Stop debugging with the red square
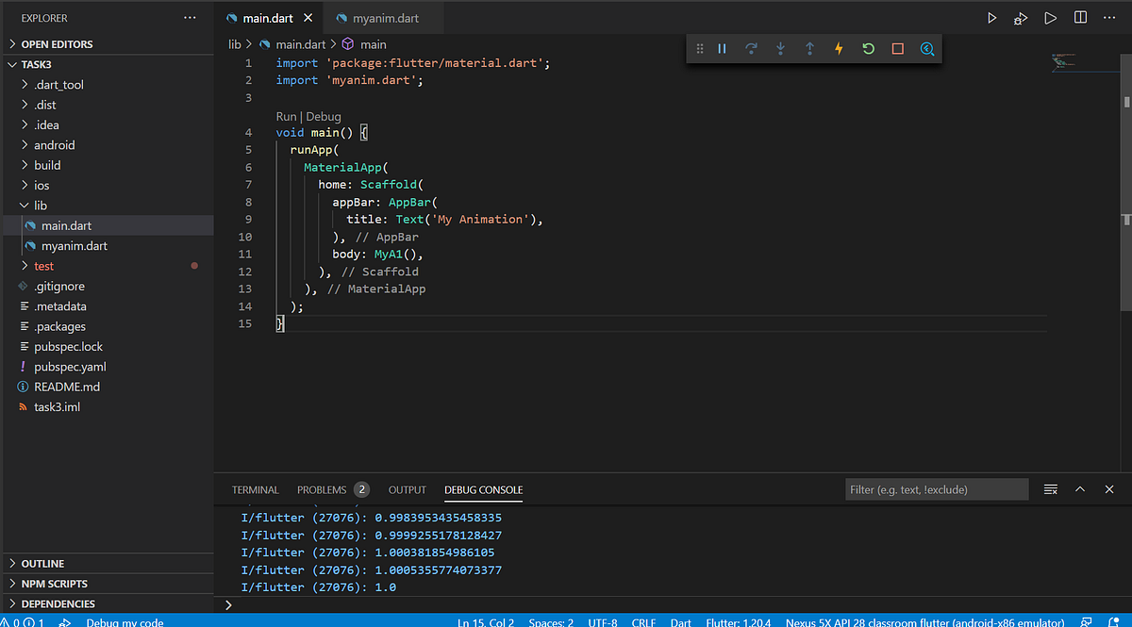The image size is (1132, 627). click(x=897, y=49)
